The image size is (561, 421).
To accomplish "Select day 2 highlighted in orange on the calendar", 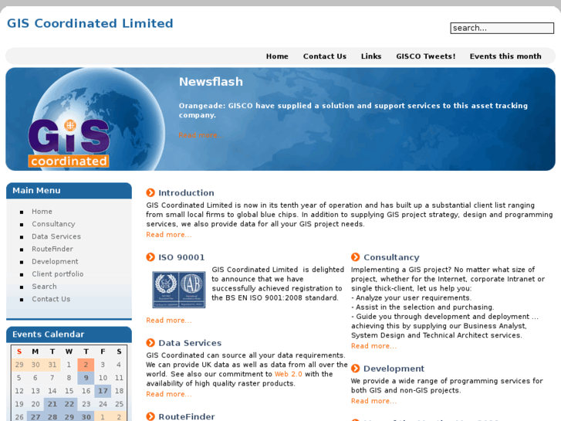I will (x=86, y=365).
